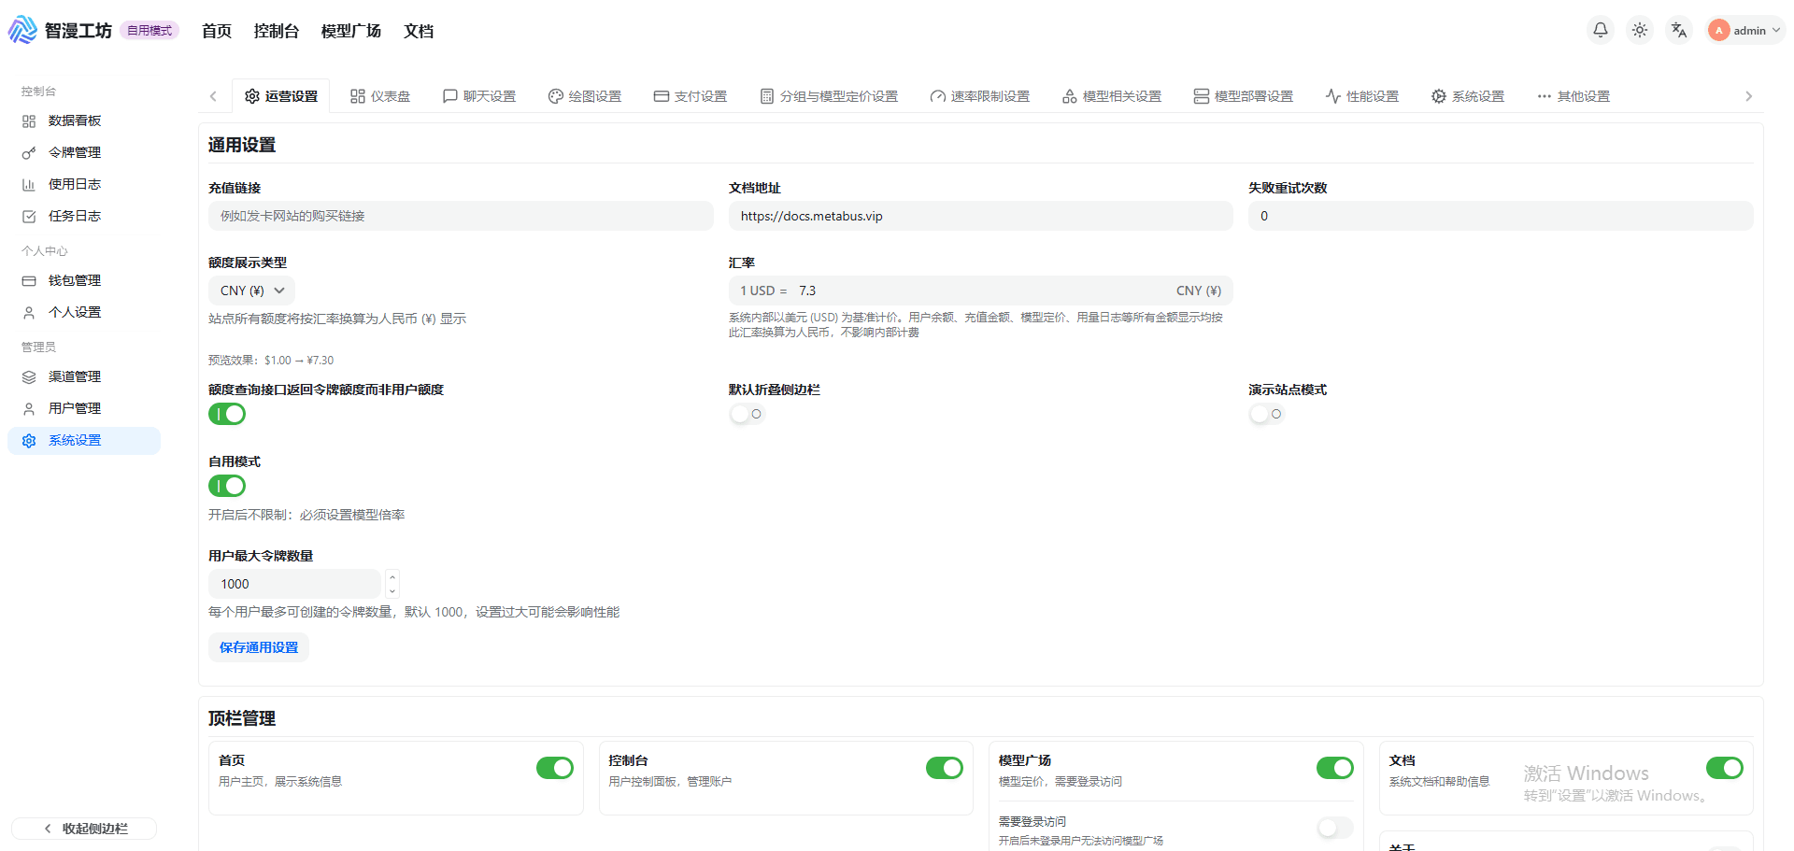This screenshot has height=851, width=1794.
Task: Toggle 额度查询接口返回令牌额度 switch off
Action: coord(227,414)
